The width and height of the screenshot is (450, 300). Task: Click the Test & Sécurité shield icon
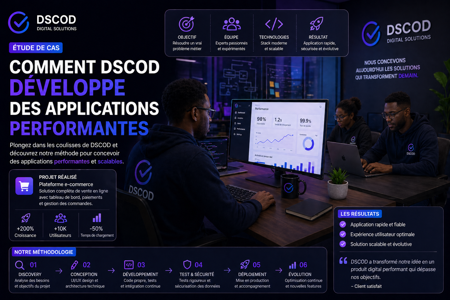[187, 265]
